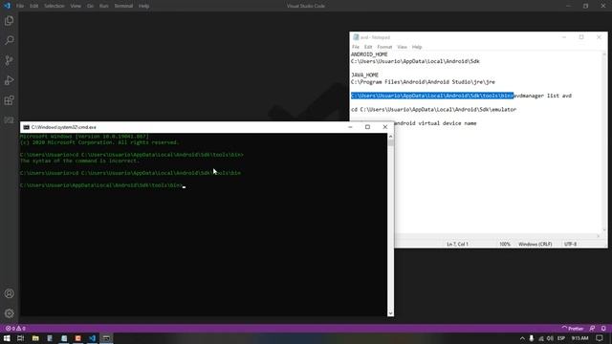Click 'Ln 7, Col 1' in Notepad status bar

tap(457, 244)
